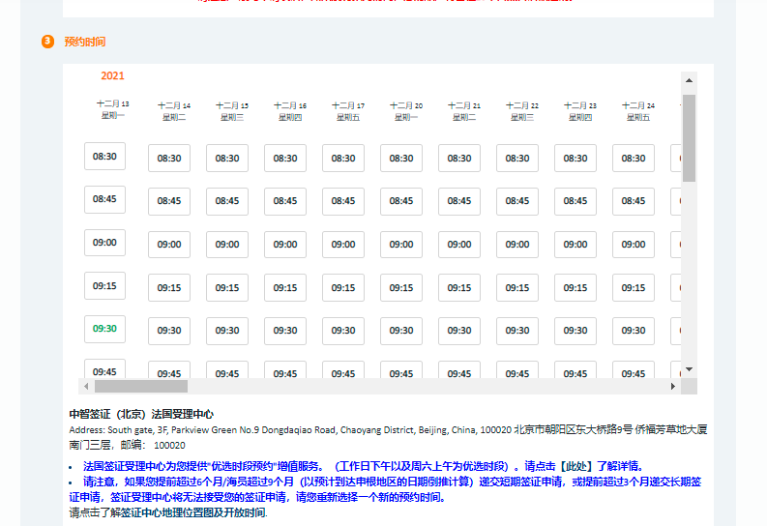Pick 08:45 on Thursday December 23
Viewport: 767px width, 526px height.
point(575,201)
